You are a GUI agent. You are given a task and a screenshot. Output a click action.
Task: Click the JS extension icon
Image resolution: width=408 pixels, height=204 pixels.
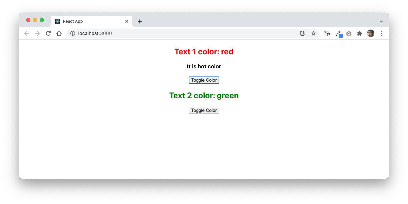coord(327,33)
